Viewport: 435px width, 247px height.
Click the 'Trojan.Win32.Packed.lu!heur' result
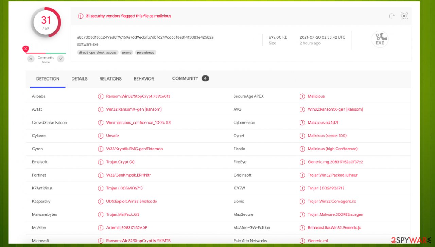[333, 175]
